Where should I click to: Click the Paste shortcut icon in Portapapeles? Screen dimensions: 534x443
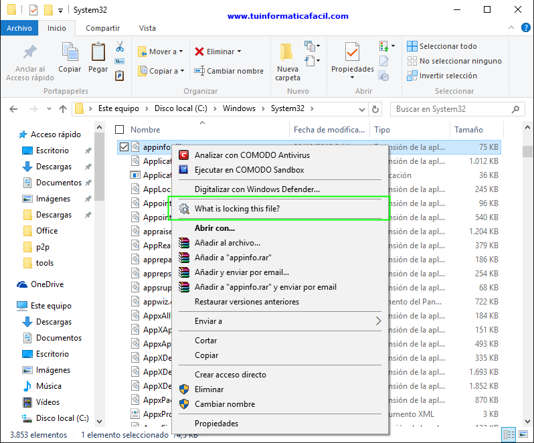[120, 75]
